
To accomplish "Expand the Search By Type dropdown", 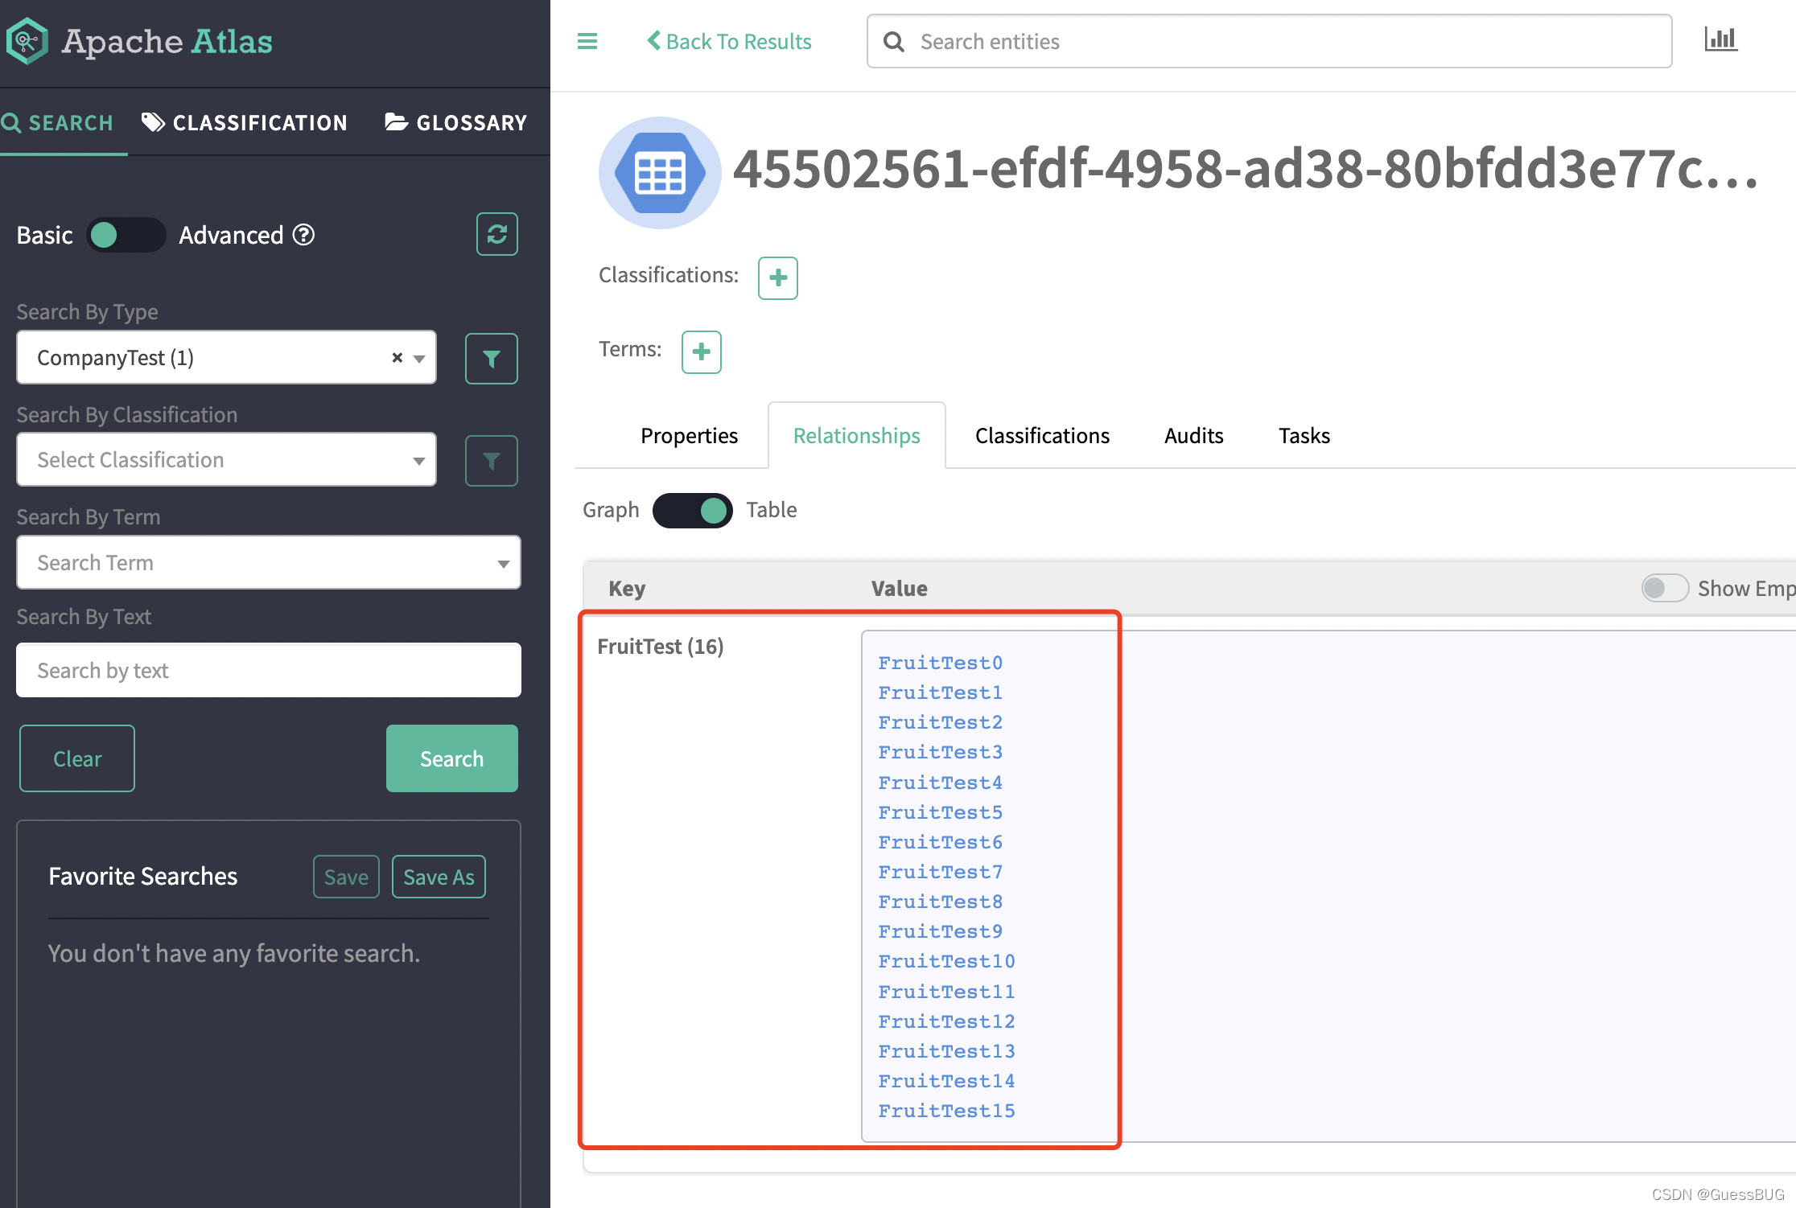I will pyautogui.click(x=421, y=357).
